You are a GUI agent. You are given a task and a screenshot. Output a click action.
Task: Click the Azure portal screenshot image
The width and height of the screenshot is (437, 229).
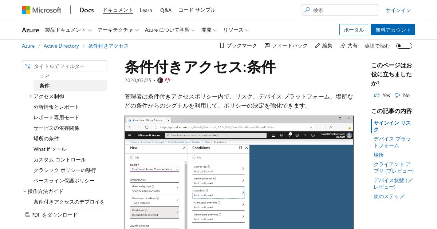click(239, 172)
